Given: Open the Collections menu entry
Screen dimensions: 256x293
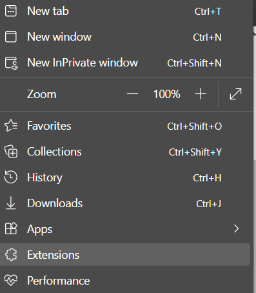Looking at the screenshot, I should tap(125, 152).
